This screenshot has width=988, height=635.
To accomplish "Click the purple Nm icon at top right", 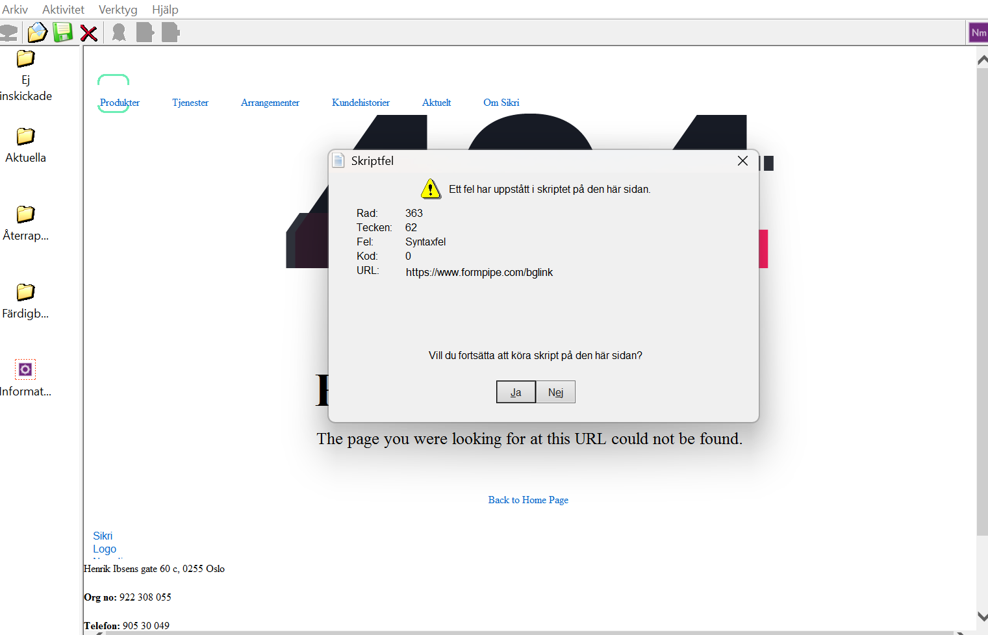I will coord(978,32).
